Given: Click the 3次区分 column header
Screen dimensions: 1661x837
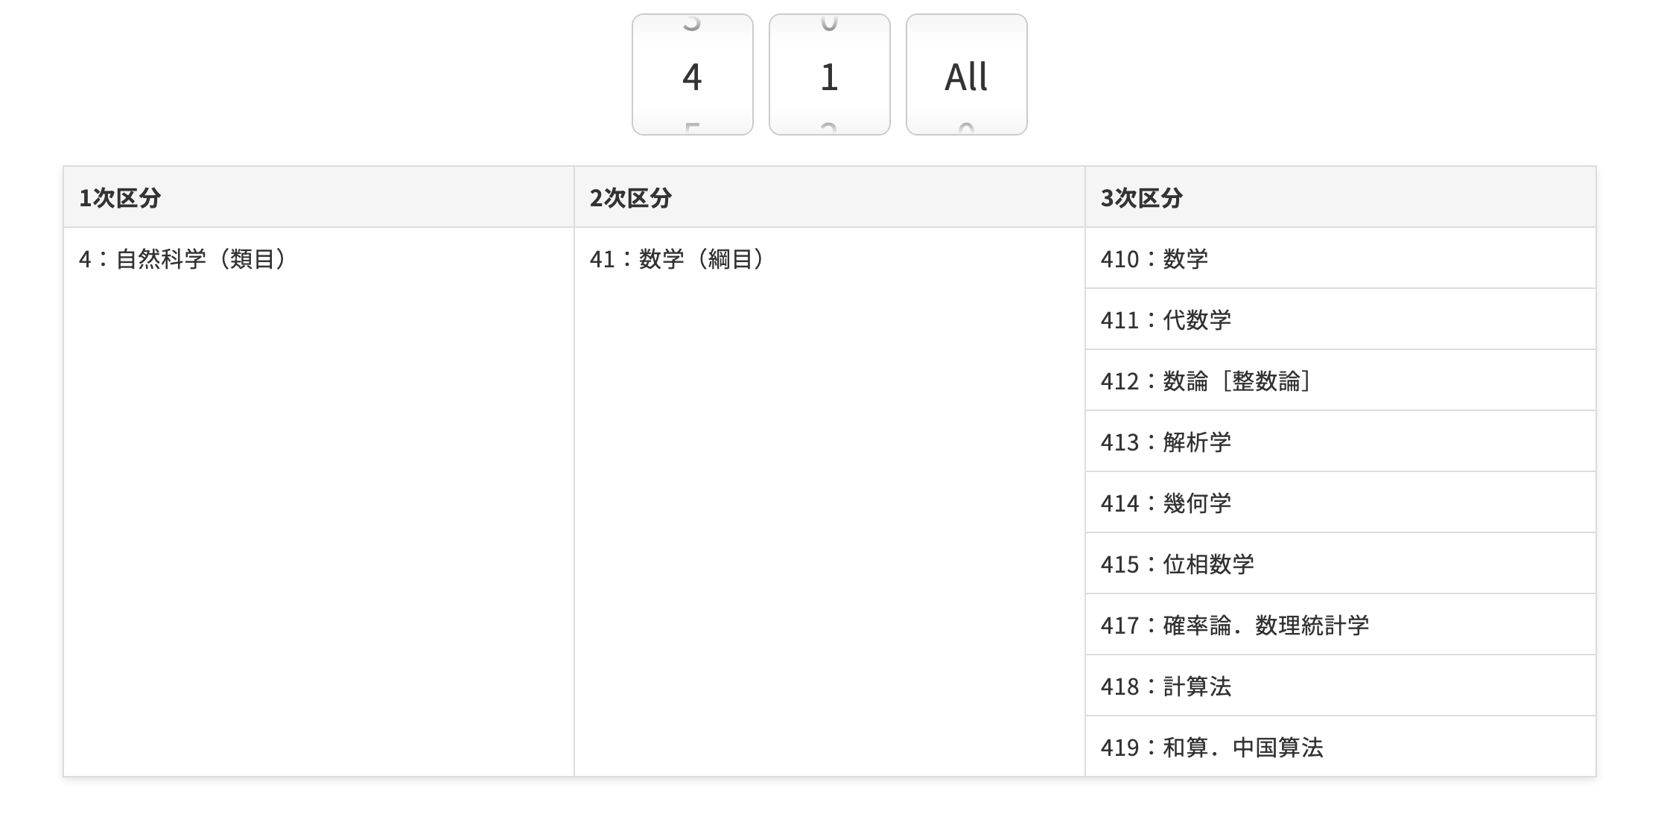Looking at the screenshot, I should tap(1142, 198).
